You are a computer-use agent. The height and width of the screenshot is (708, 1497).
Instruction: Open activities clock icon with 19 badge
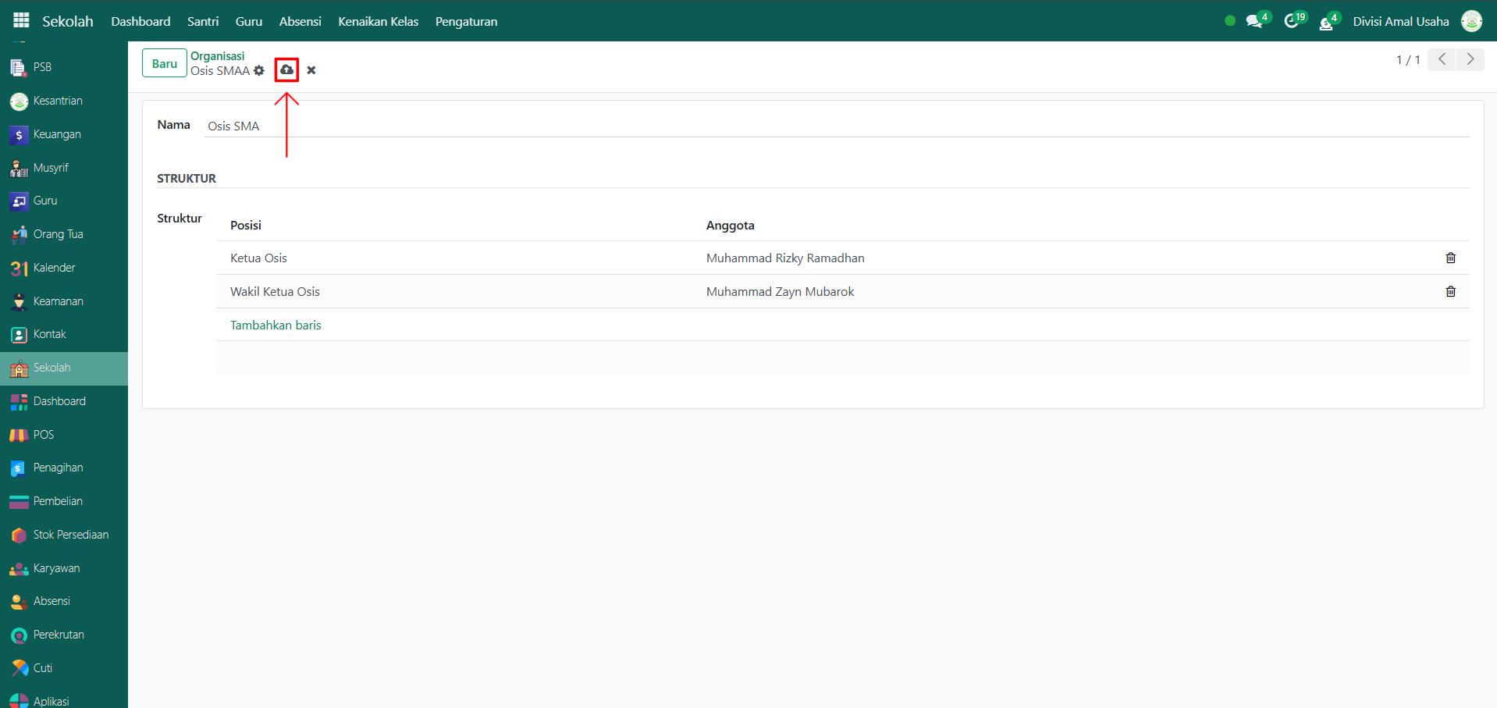[x=1292, y=21]
